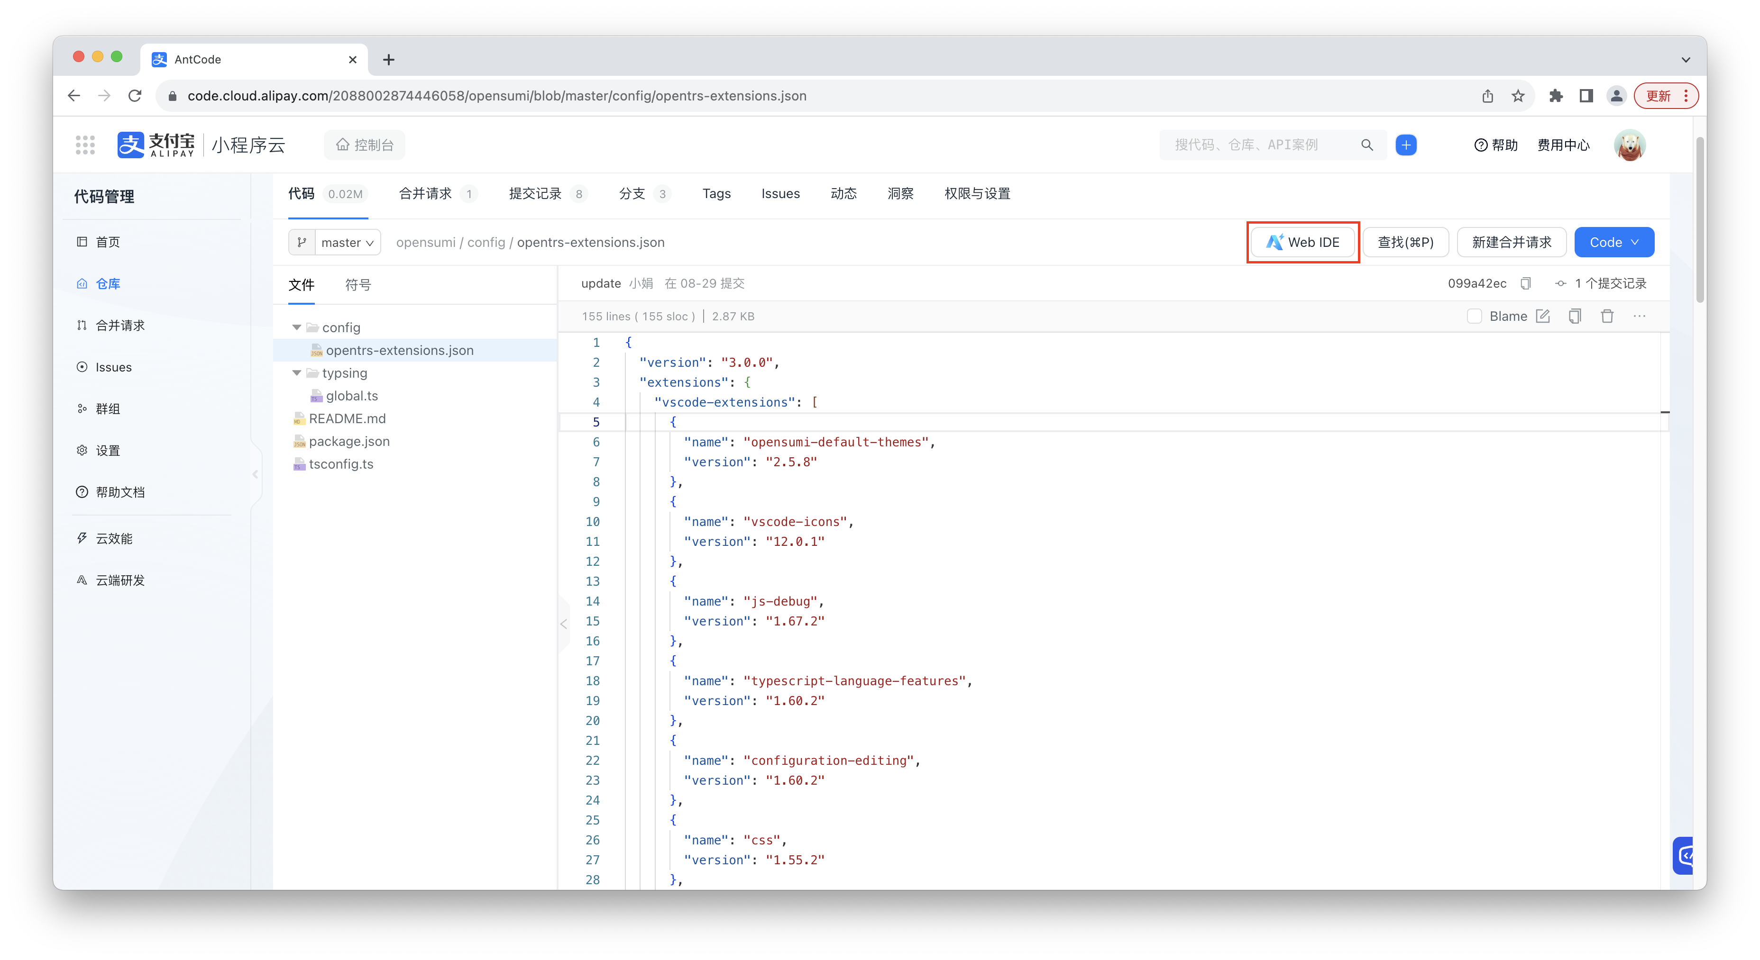Copy commit hash 099a42ec with copy icon
The width and height of the screenshot is (1760, 960).
click(1526, 283)
